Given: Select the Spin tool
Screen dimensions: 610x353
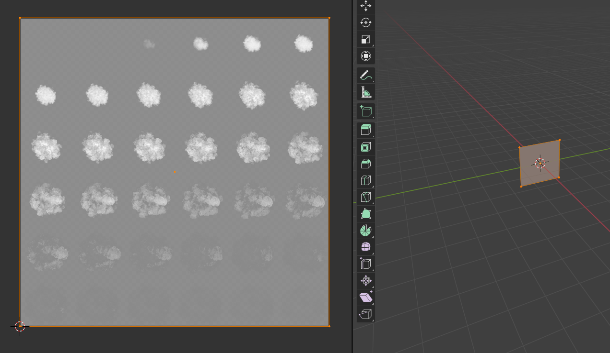Looking at the screenshot, I should click(366, 231).
